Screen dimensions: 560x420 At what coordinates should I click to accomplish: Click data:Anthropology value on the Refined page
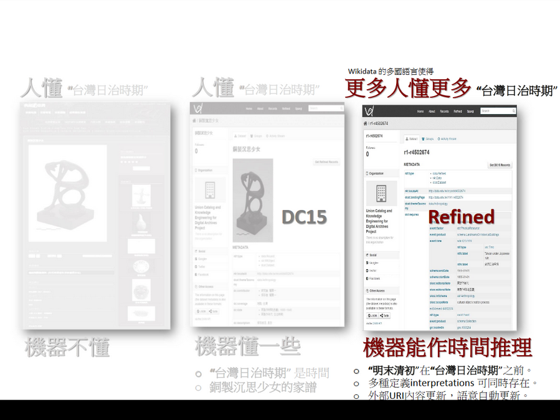pos(438,204)
